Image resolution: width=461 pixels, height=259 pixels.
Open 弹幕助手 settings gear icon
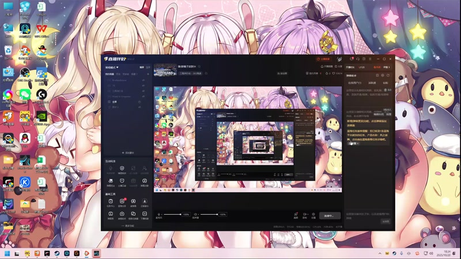point(383,75)
